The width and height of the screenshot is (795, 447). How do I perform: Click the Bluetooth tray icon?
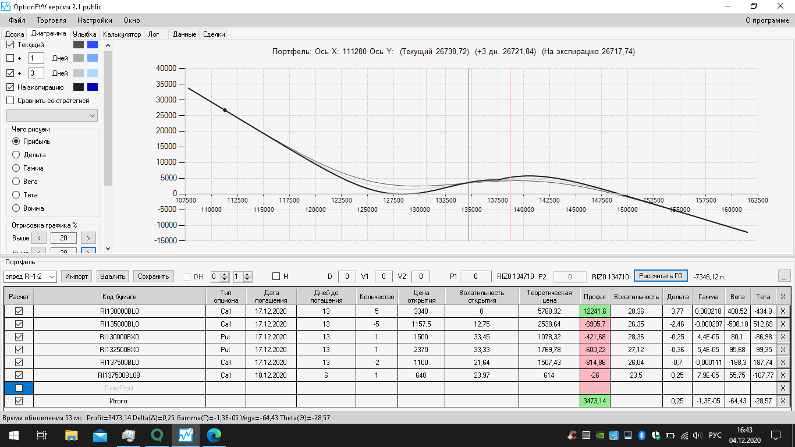pos(642,435)
